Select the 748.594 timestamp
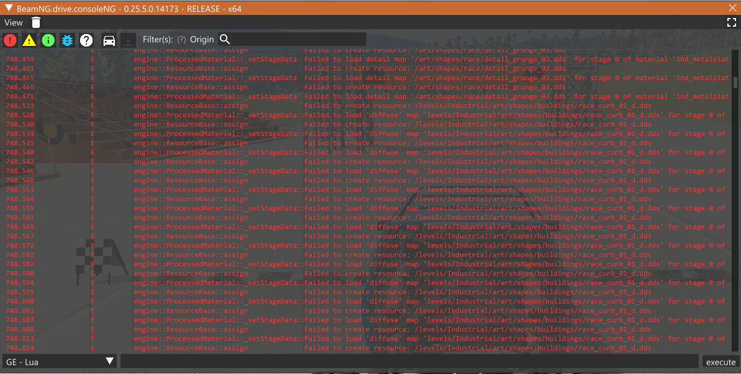 20,282
